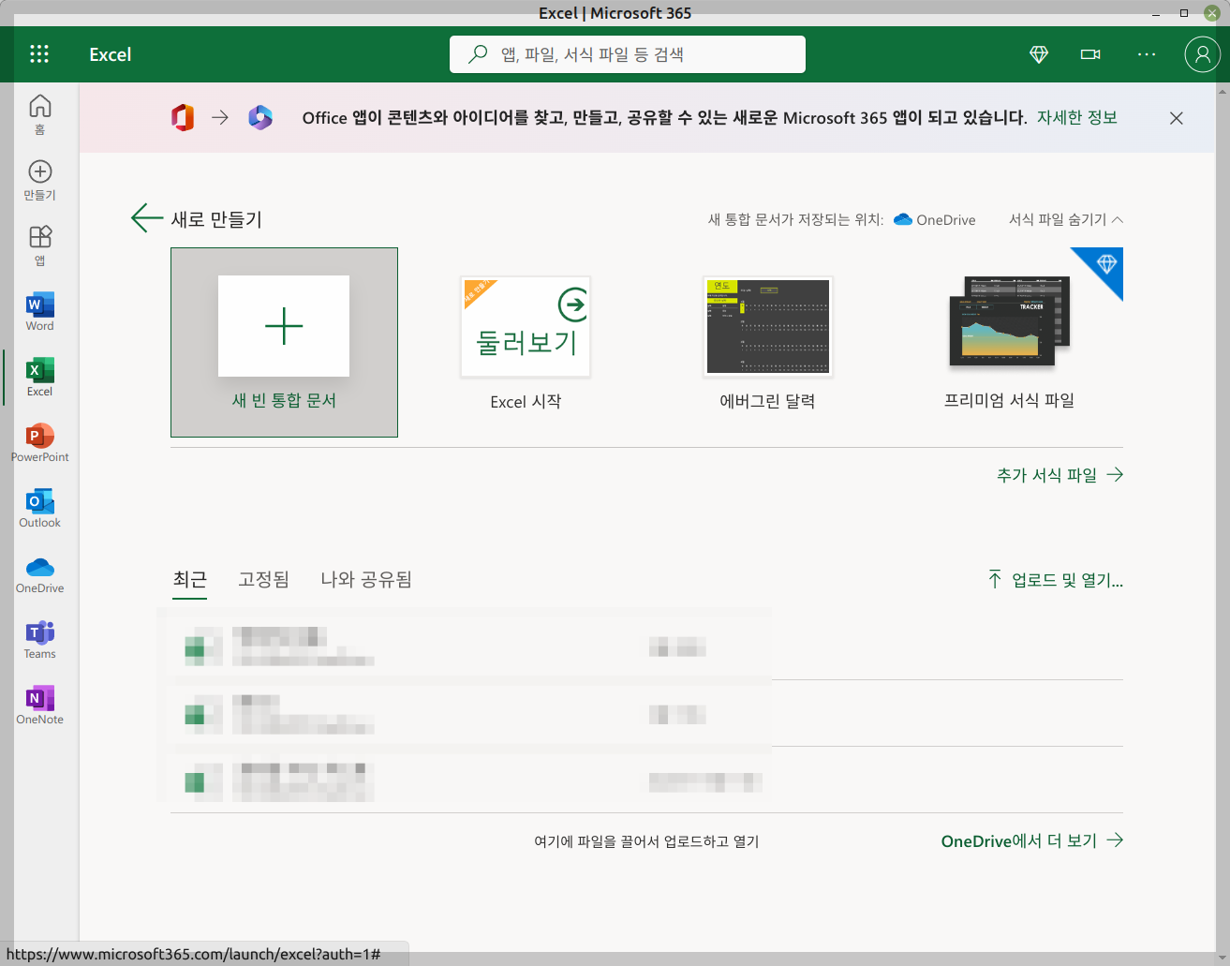Launch PowerPoint from the sidebar
The width and height of the screenshot is (1230, 966).
coord(40,442)
